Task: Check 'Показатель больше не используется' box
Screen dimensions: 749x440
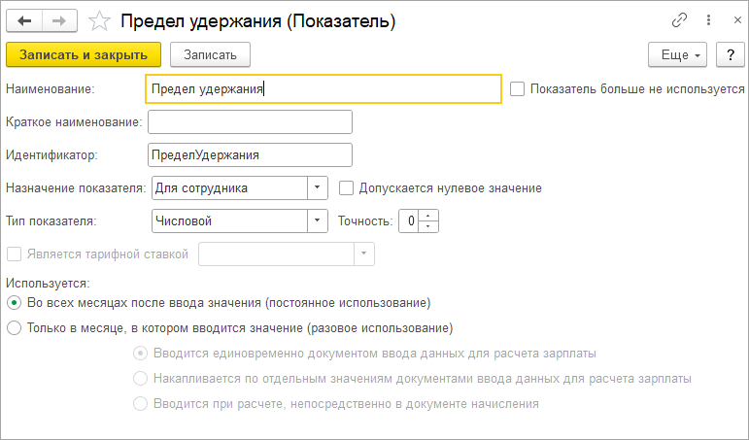Action: (x=518, y=88)
